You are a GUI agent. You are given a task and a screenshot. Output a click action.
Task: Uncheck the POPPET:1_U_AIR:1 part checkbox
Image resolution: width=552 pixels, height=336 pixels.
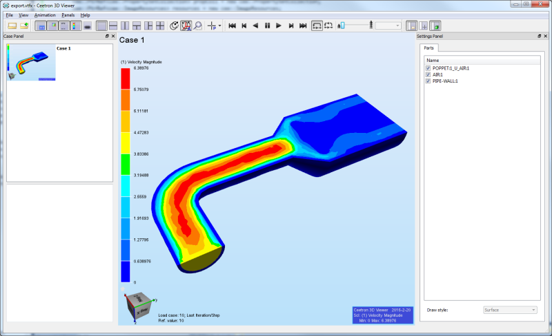point(428,68)
